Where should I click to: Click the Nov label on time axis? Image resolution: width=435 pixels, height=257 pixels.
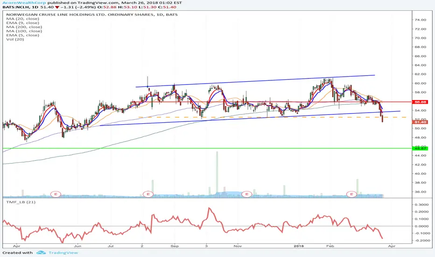pos(238,246)
